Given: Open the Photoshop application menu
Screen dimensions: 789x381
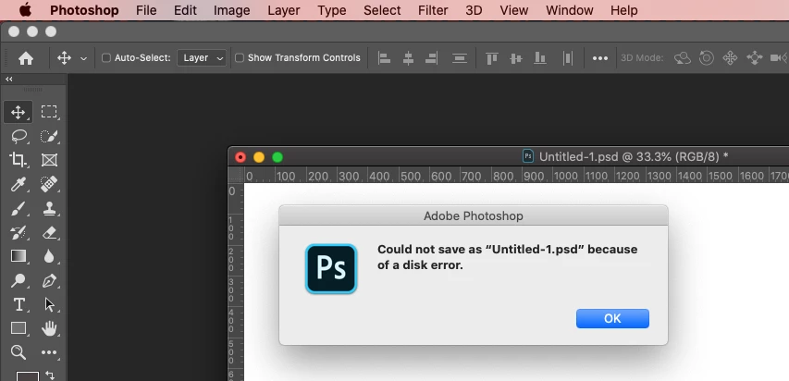Looking at the screenshot, I should [84, 10].
